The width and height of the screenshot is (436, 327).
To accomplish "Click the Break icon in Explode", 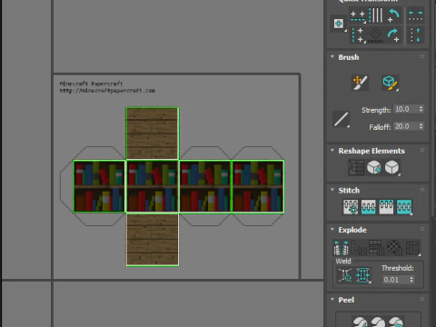I will pos(341,248).
